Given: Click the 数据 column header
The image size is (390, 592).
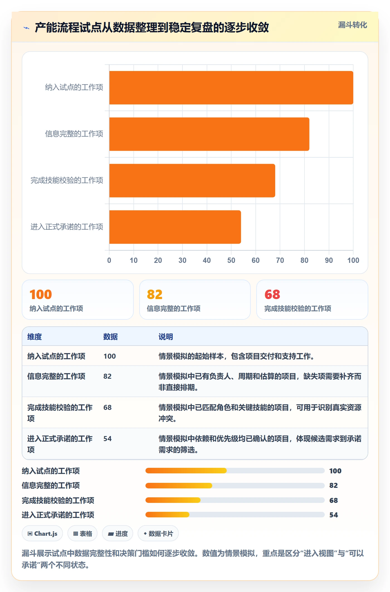Looking at the screenshot, I should tap(111, 337).
